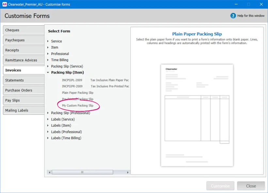Expand the Item form group arrow
The image size is (268, 193).
point(48,47)
